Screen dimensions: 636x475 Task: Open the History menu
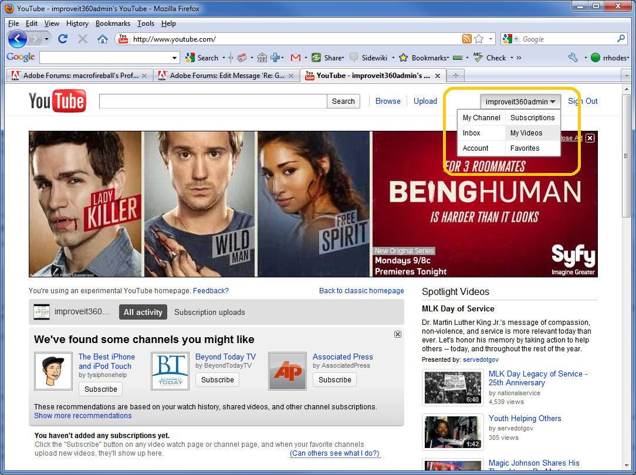tap(77, 23)
